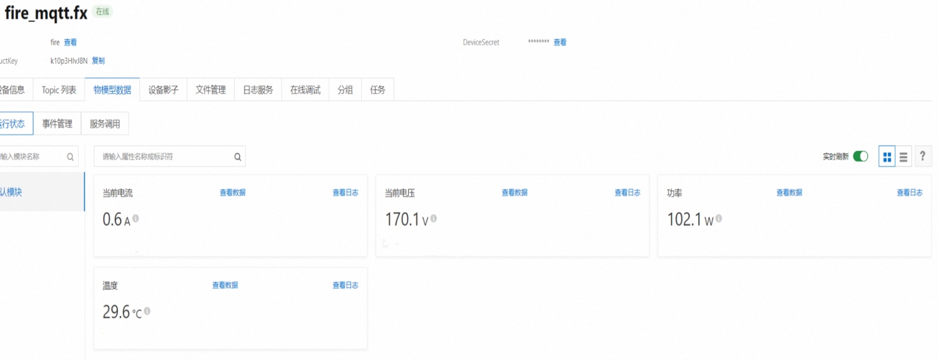This screenshot has width=938, height=360.
Task: Click info icon next to 170.1 V
Action: point(434,218)
